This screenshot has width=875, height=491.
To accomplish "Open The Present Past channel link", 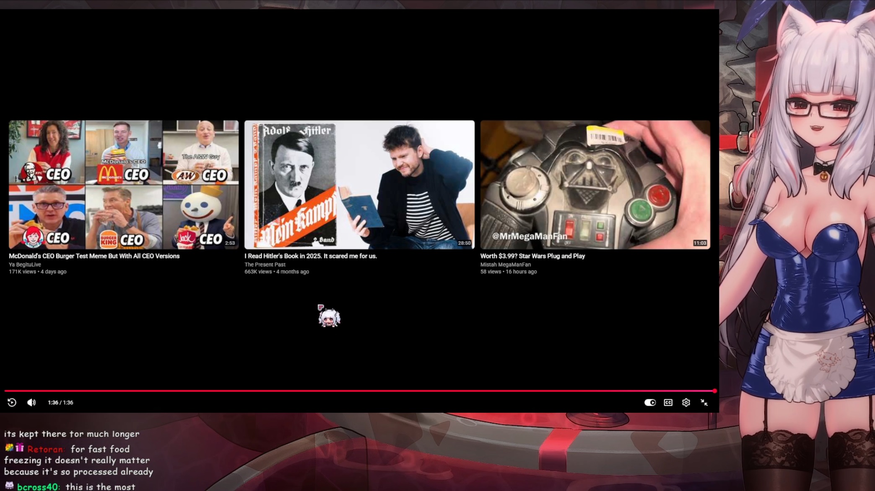I will point(265,265).
